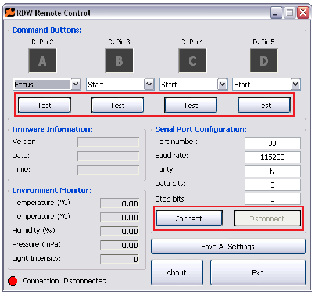Edit the Baud rate field
This screenshot has height=295, width=315.
273,157
